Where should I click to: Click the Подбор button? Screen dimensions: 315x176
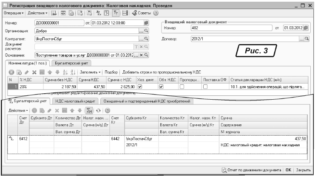pos(111,72)
